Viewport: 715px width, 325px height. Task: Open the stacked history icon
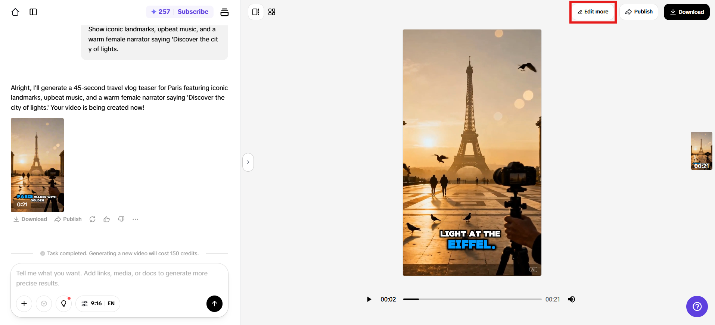pyautogui.click(x=224, y=12)
